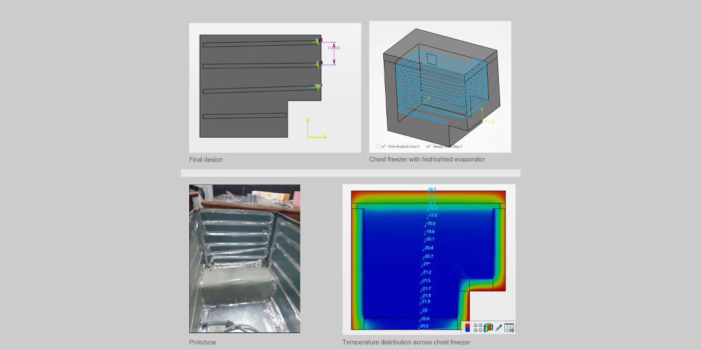Select the colored section-cut plot icon
The image size is (701, 350).
(x=488, y=328)
